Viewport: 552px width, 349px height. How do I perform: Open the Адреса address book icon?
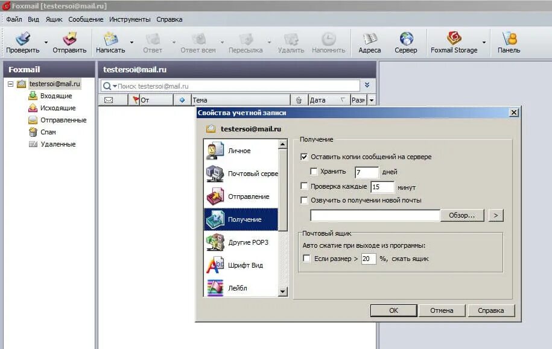(x=370, y=39)
